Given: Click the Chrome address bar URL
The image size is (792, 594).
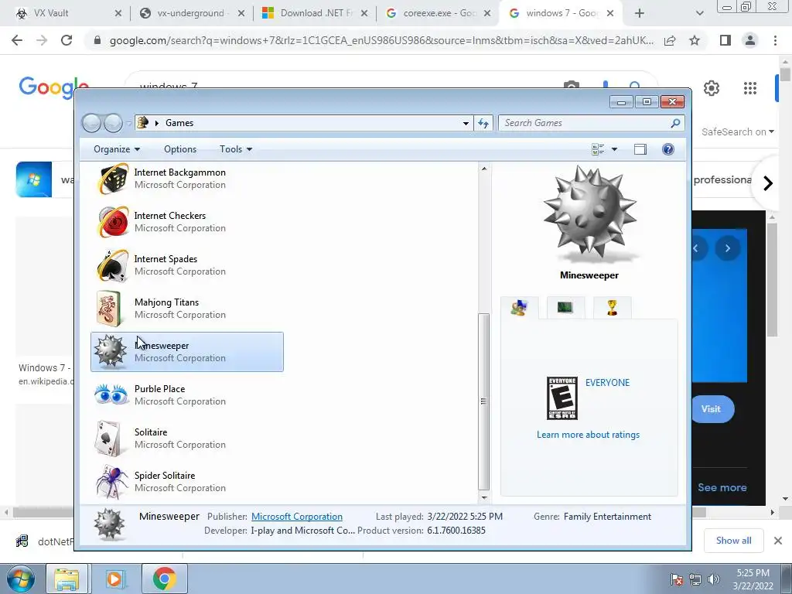Looking at the screenshot, I should click(x=381, y=40).
